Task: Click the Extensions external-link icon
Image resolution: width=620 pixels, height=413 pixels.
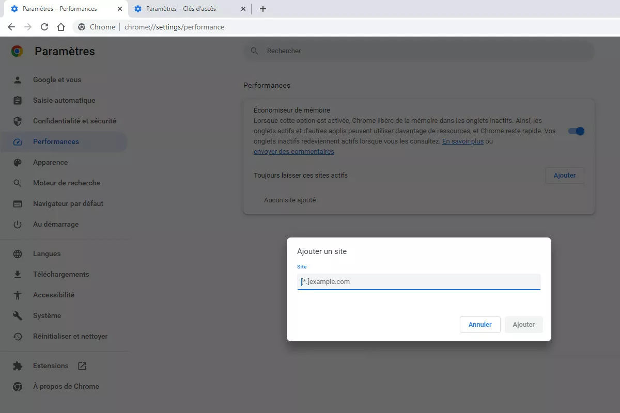Action: (x=82, y=366)
